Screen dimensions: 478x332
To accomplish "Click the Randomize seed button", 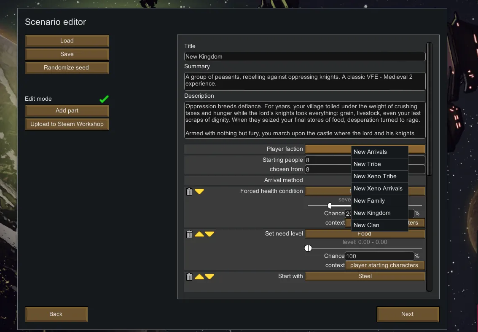I will coord(67,67).
